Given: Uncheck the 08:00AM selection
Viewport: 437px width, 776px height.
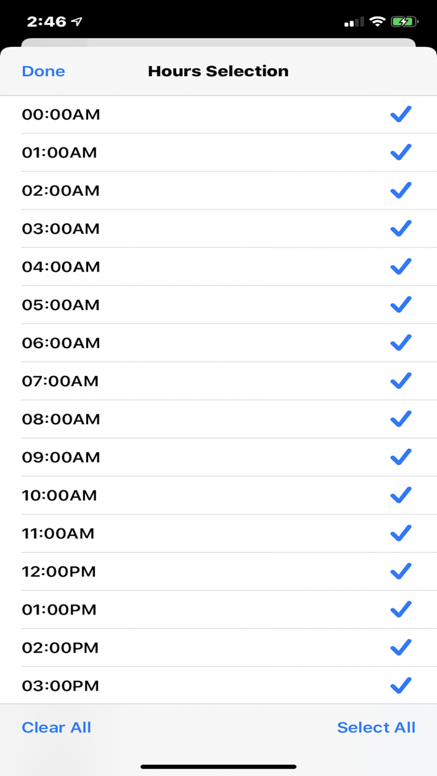Looking at the screenshot, I should point(400,419).
